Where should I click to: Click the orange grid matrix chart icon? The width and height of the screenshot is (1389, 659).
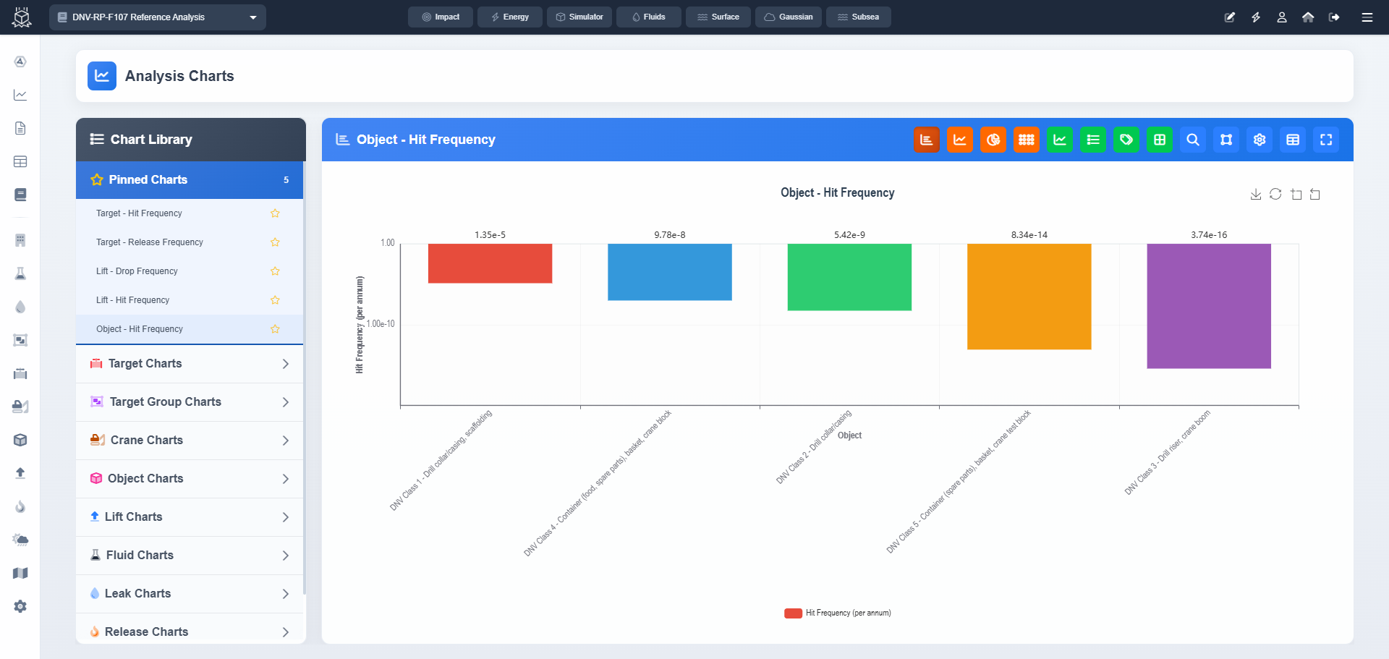[1027, 140]
